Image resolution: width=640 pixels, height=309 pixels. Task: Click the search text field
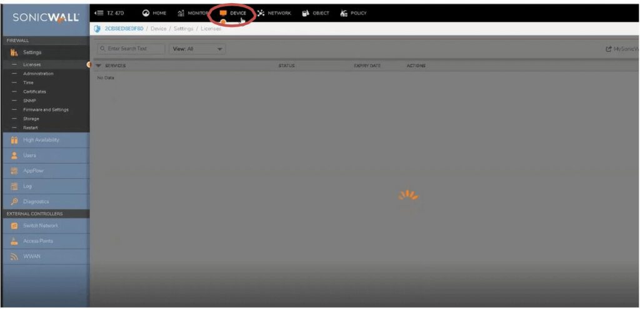point(131,49)
